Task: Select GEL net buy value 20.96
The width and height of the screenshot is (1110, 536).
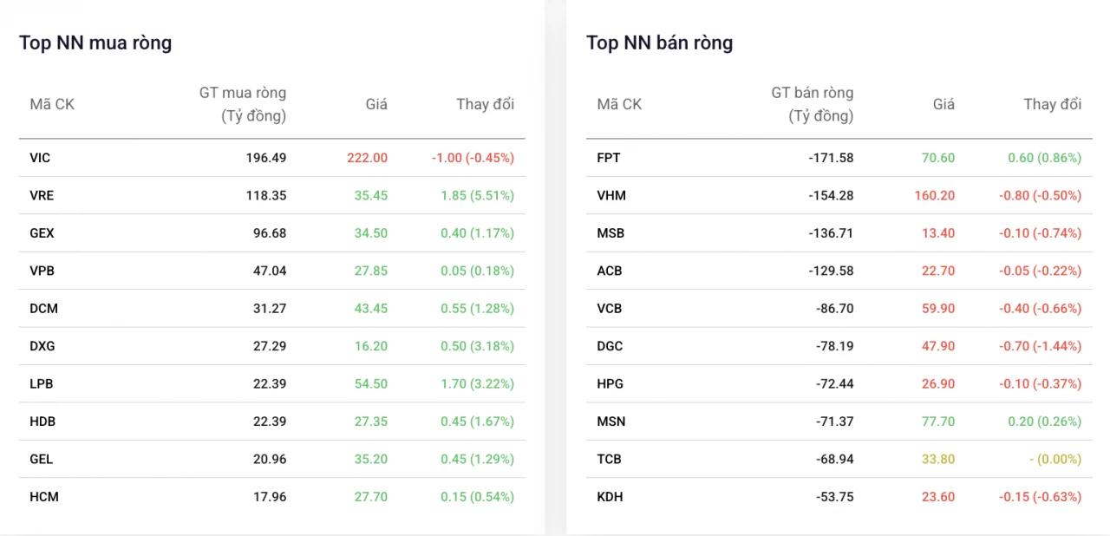Action: (x=270, y=459)
